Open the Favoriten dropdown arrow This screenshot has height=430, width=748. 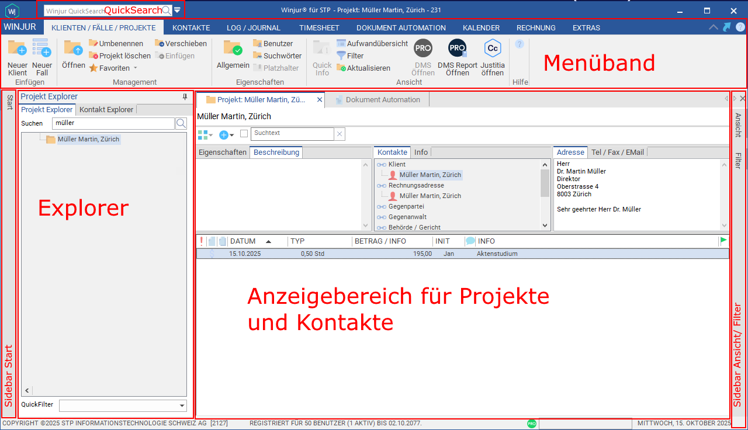pos(136,68)
